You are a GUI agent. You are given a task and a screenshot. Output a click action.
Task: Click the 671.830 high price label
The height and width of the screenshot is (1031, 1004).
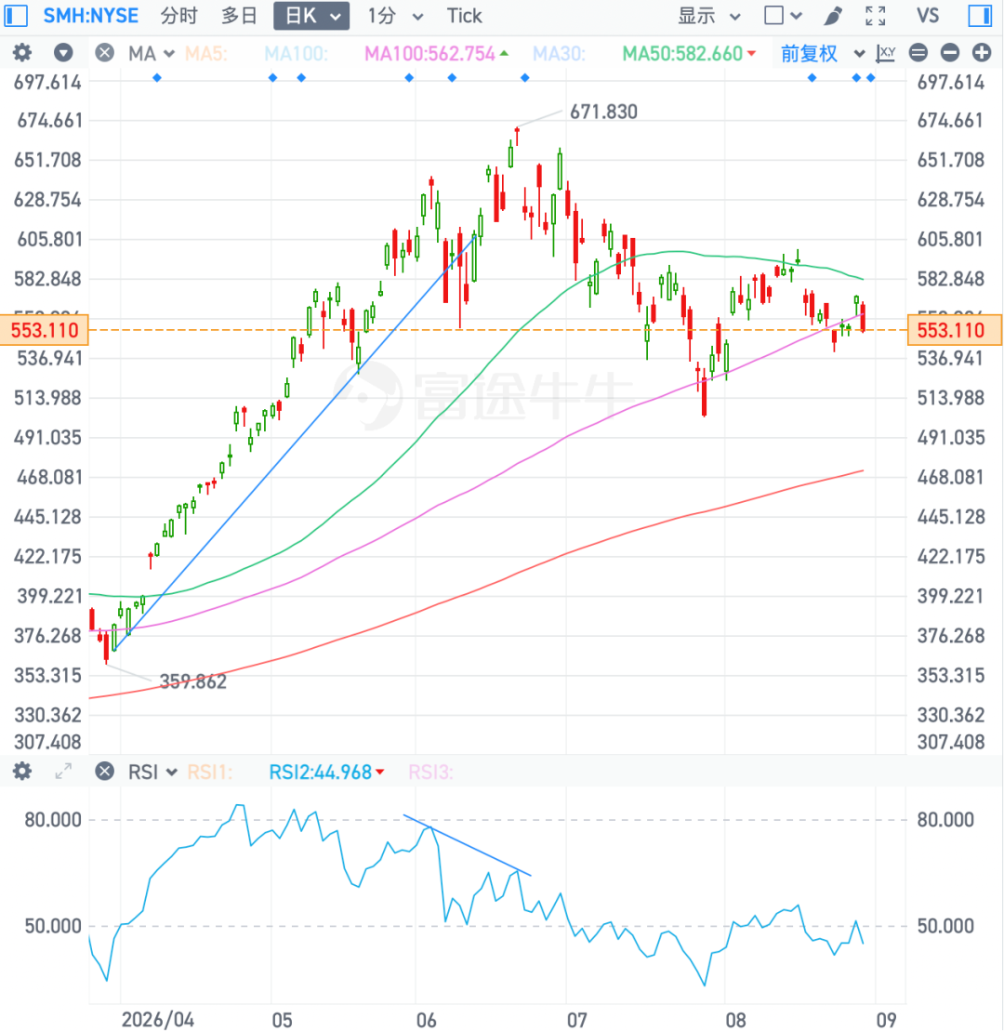(603, 112)
